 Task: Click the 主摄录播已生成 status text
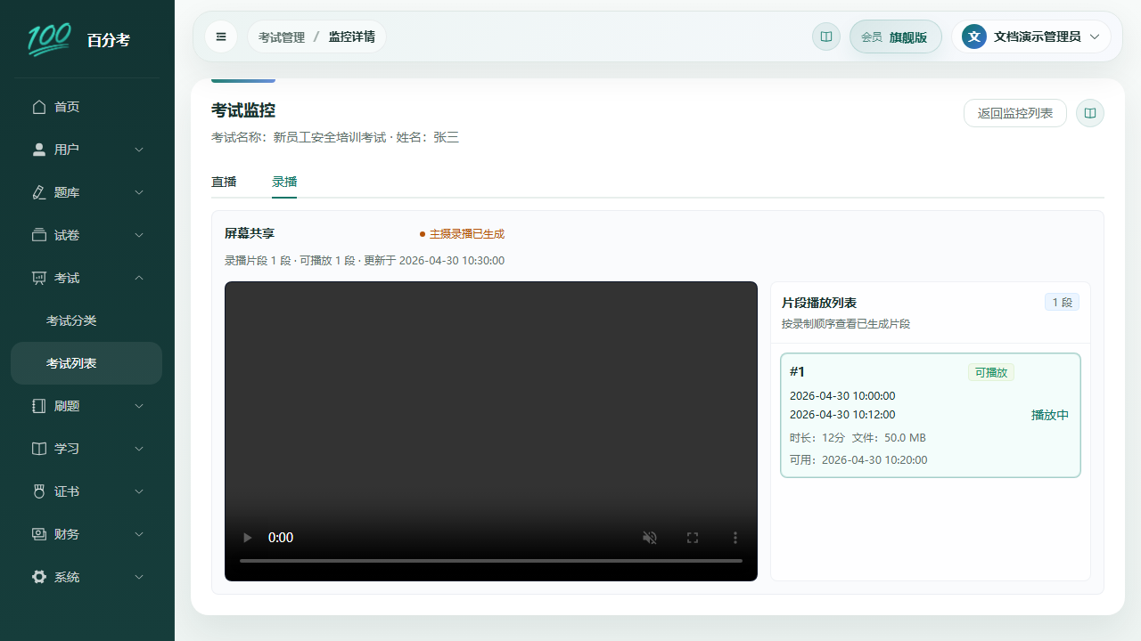(467, 234)
